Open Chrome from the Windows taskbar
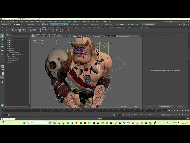This screenshot has height=143, width=190. (50, 123)
